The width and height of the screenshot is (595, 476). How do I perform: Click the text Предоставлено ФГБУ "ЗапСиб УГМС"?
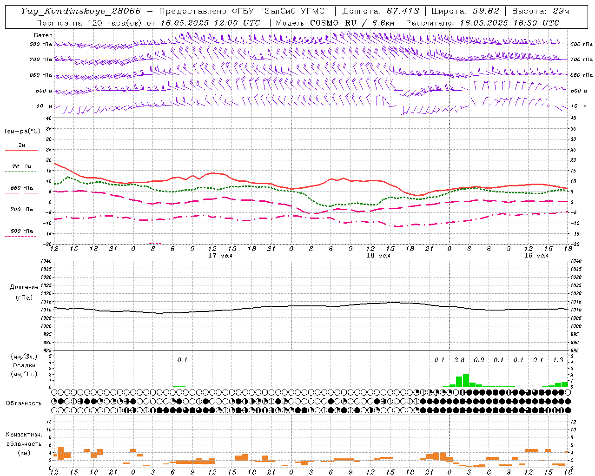(244, 11)
